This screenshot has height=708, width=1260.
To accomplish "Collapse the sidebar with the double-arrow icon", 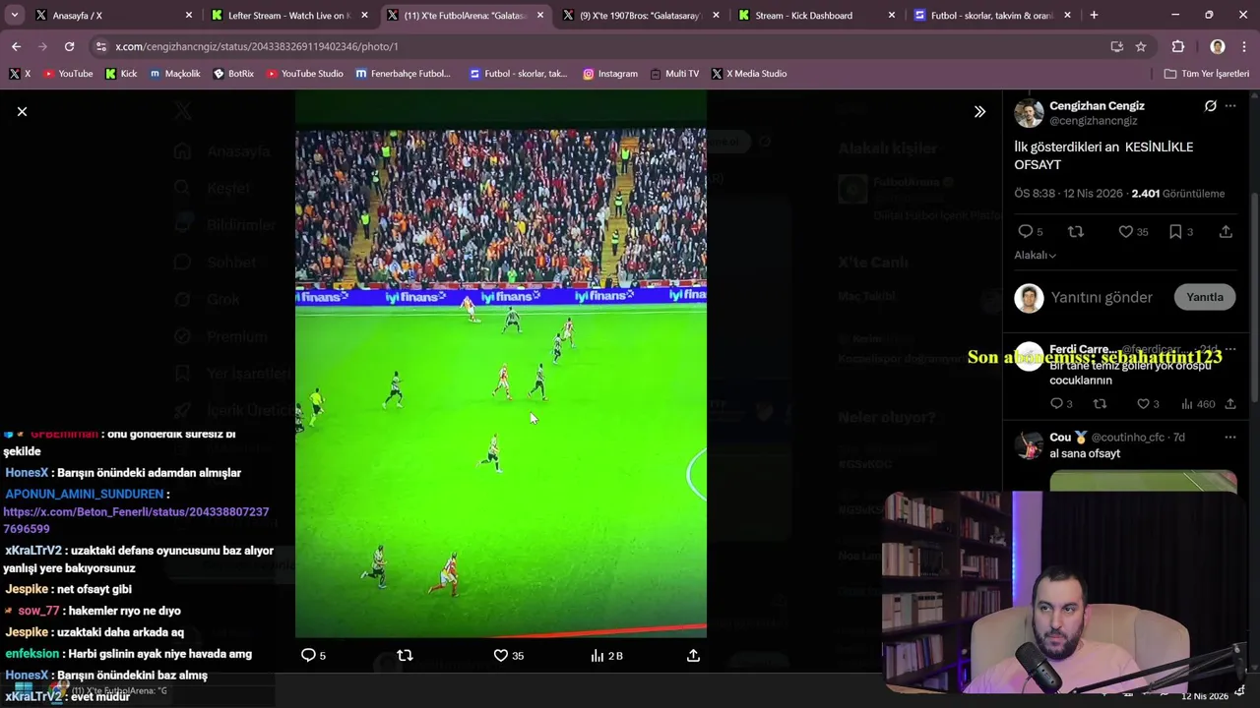I will 979,112.
